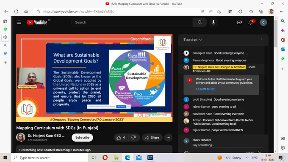
Task: Launch Opera from the taskbar
Action: coord(105,158)
